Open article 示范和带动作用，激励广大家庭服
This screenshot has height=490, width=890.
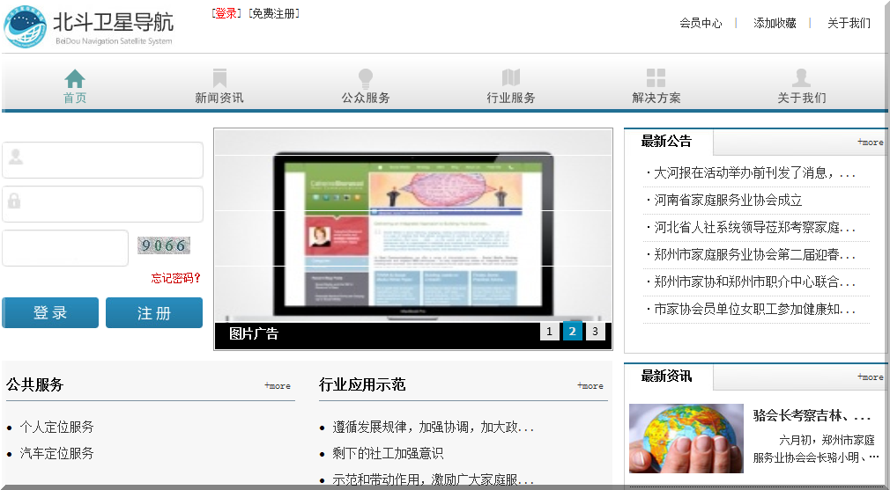(x=434, y=479)
